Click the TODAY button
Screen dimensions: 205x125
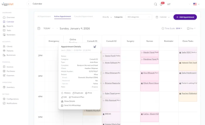47,28
